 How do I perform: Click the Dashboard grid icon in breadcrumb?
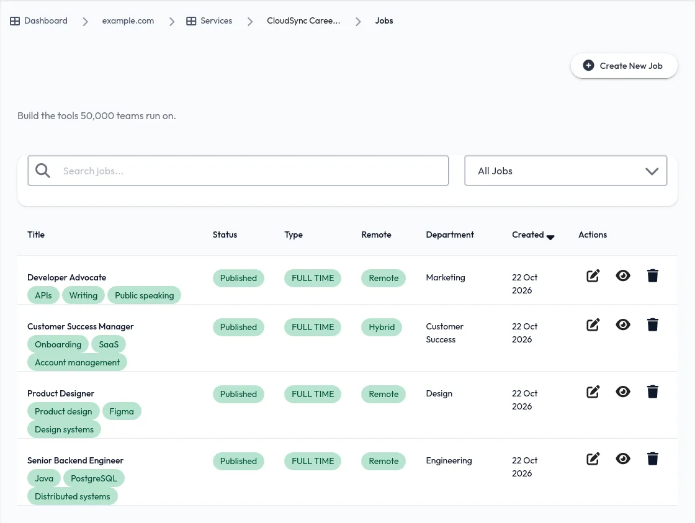coord(15,21)
